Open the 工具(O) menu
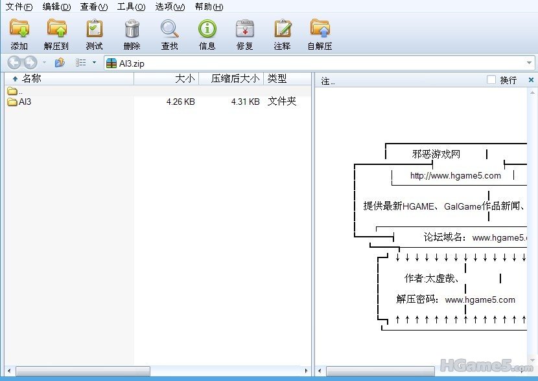This screenshot has height=381, width=538. [x=131, y=7]
